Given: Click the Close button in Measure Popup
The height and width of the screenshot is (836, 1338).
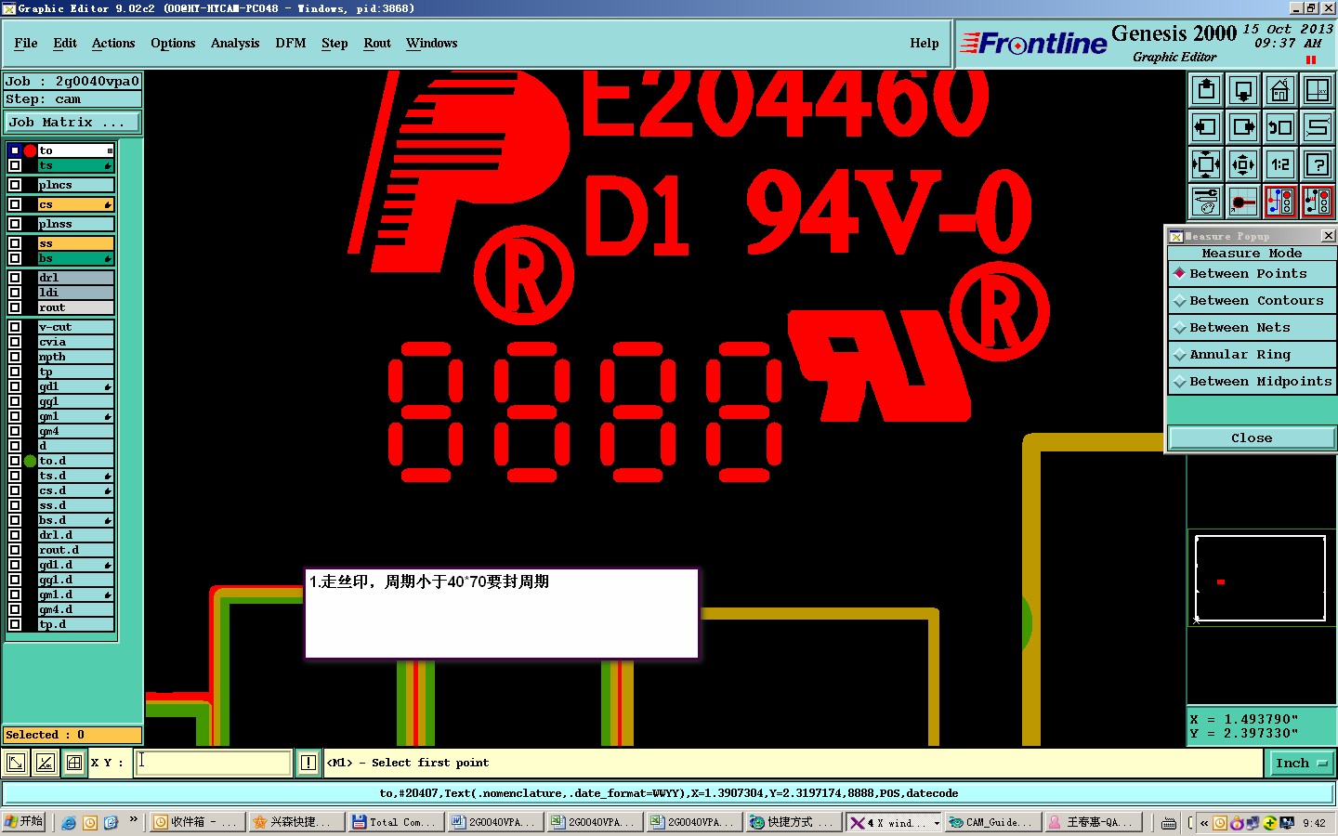Looking at the screenshot, I should pyautogui.click(x=1252, y=438).
